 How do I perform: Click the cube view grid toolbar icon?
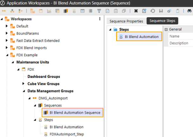(57, 11)
